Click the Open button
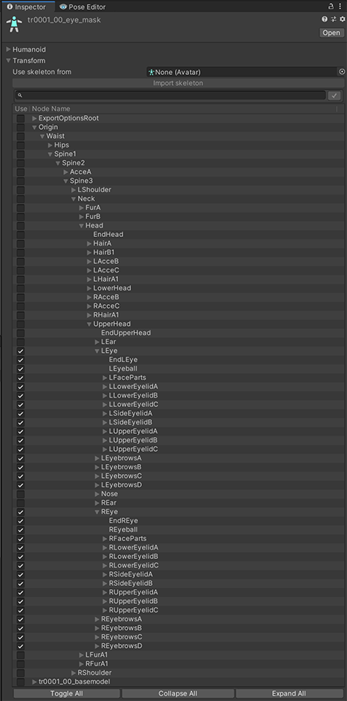Screen dimensions: 347x701 click(332, 32)
